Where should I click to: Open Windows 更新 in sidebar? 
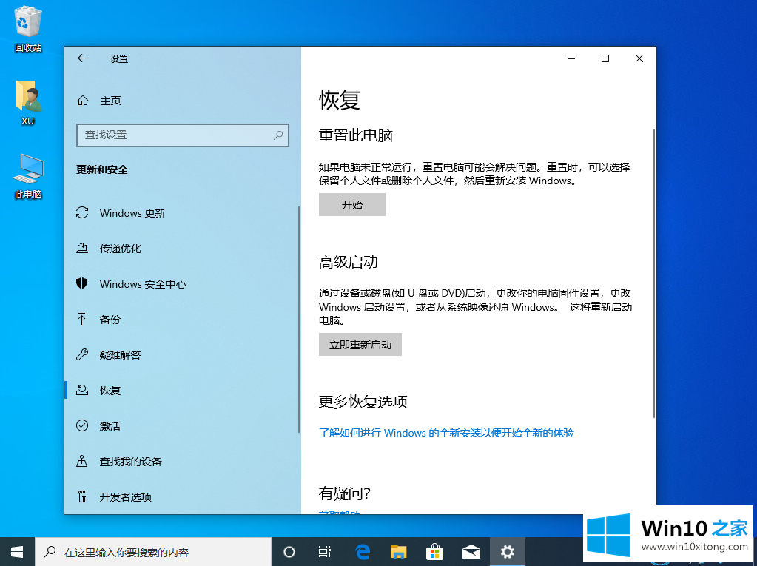121,213
